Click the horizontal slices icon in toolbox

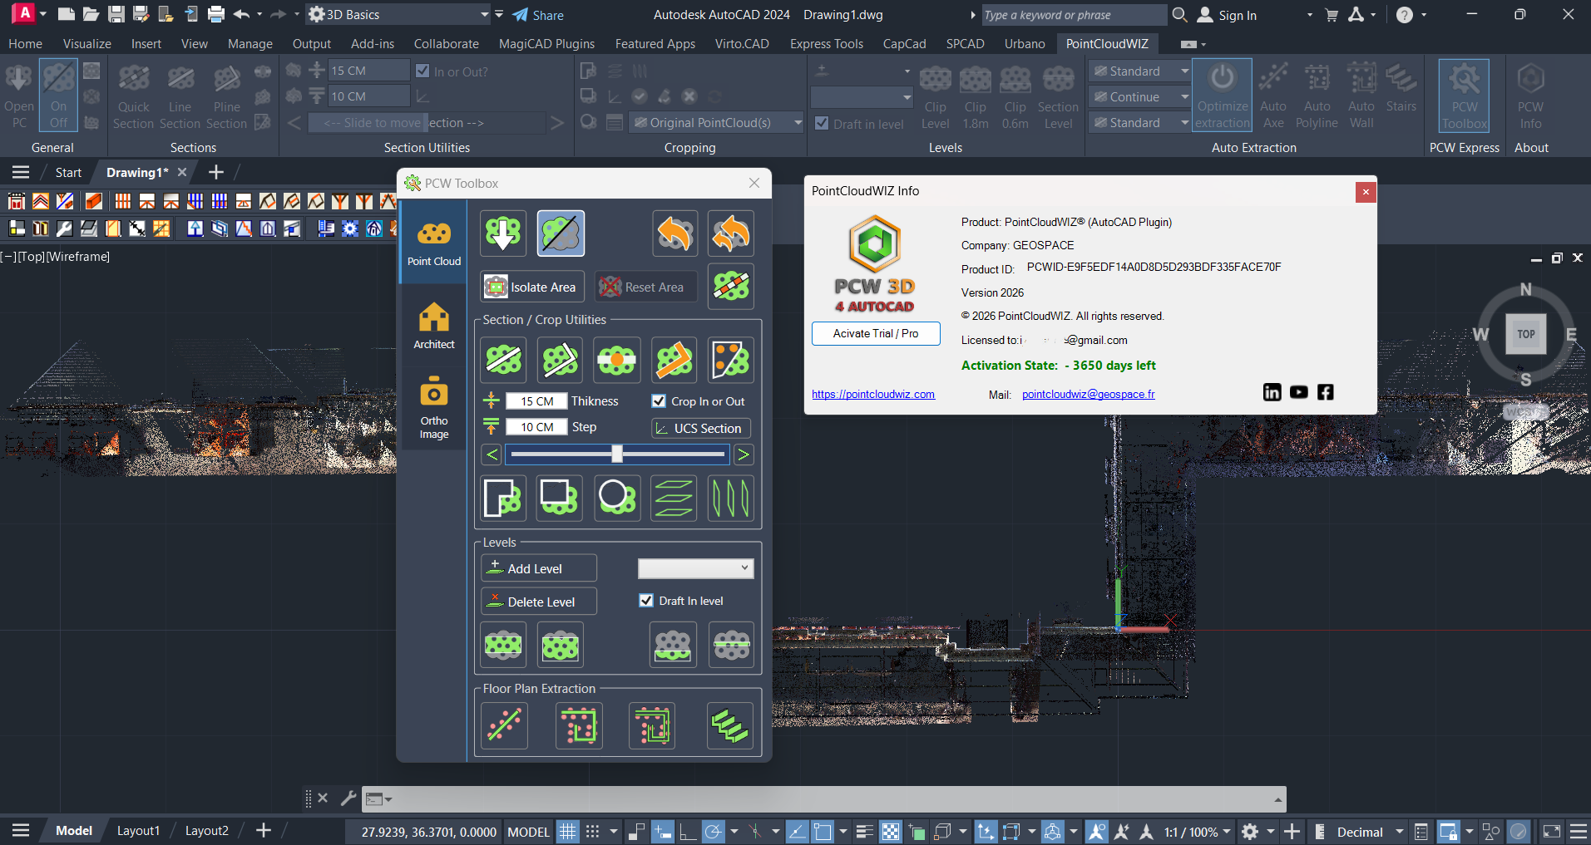pos(674,498)
